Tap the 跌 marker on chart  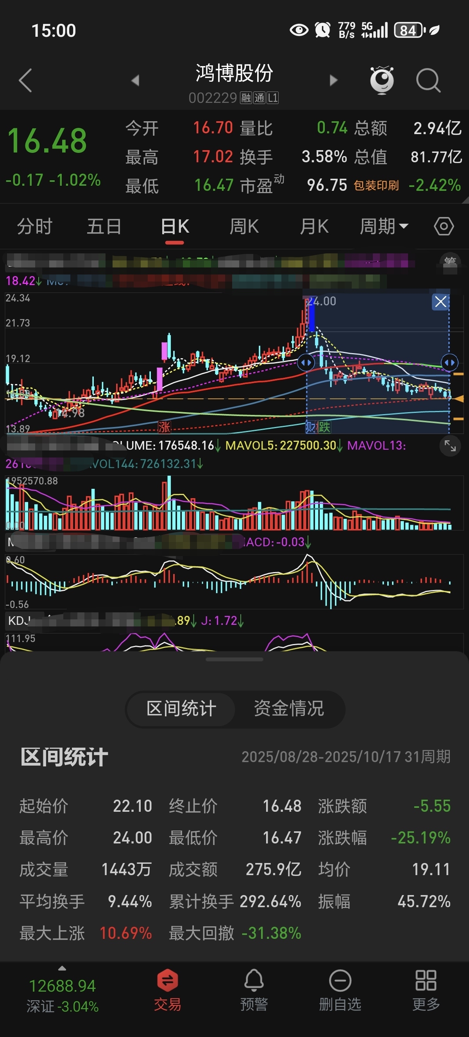325,427
